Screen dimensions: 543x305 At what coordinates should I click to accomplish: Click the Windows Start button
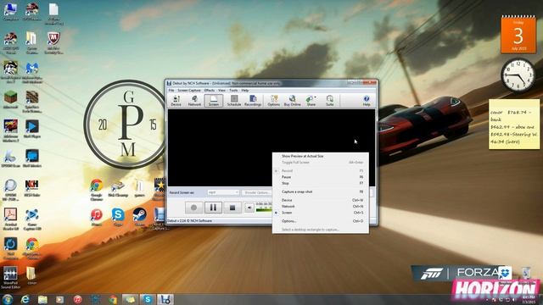click(8, 299)
